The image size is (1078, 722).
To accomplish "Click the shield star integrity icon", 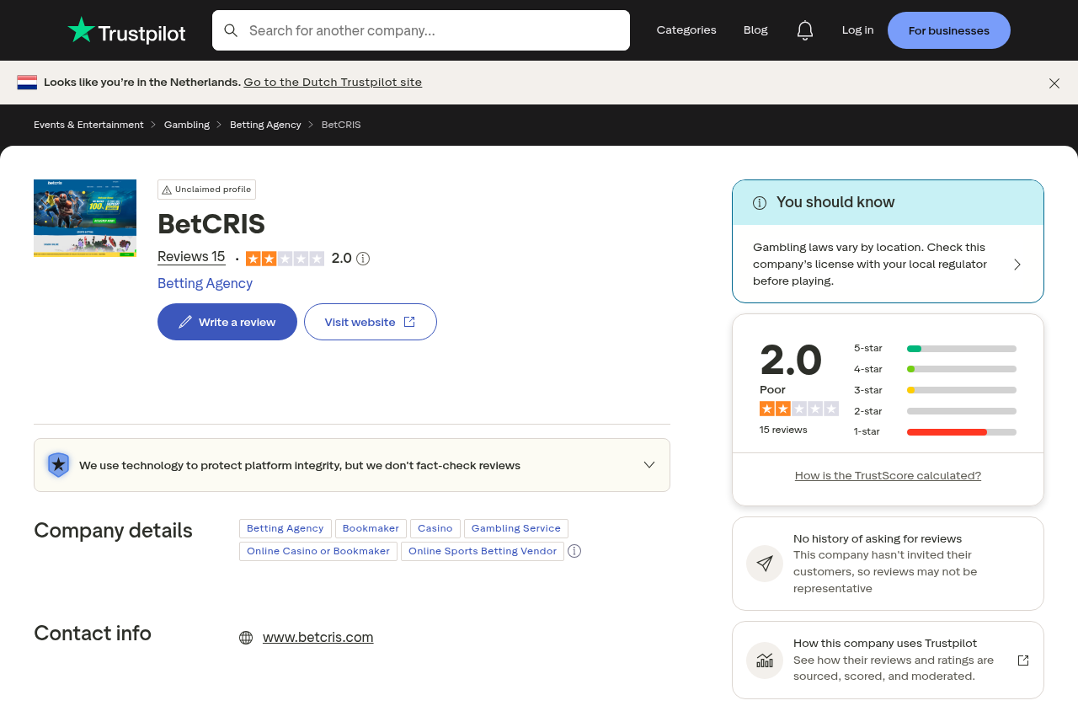I will point(58,465).
